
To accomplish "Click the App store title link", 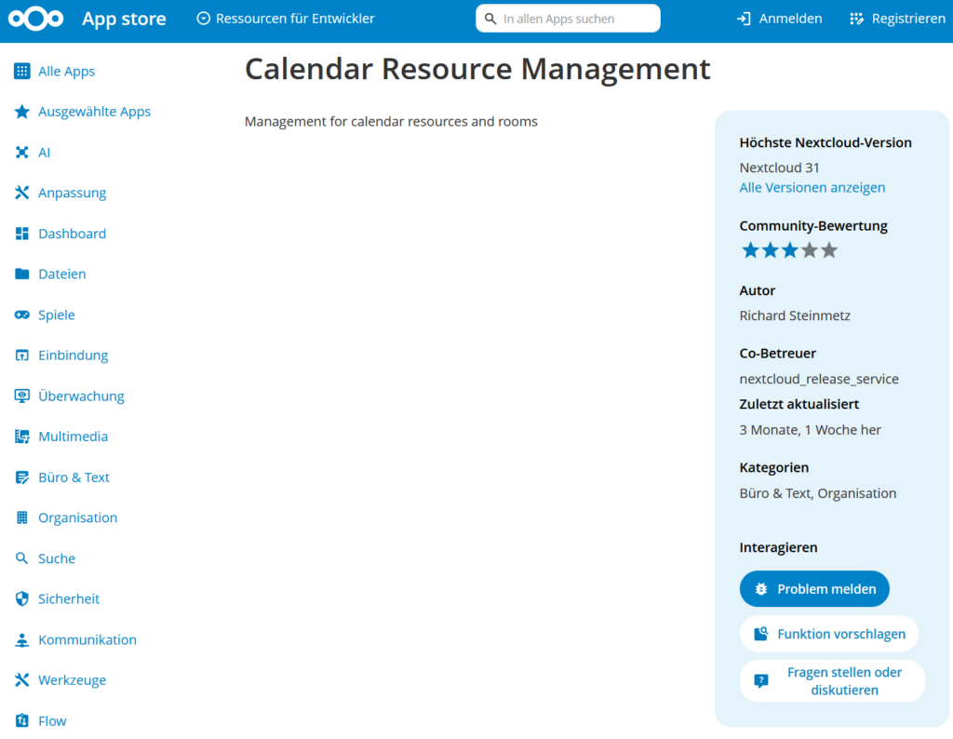I will point(124,19).
